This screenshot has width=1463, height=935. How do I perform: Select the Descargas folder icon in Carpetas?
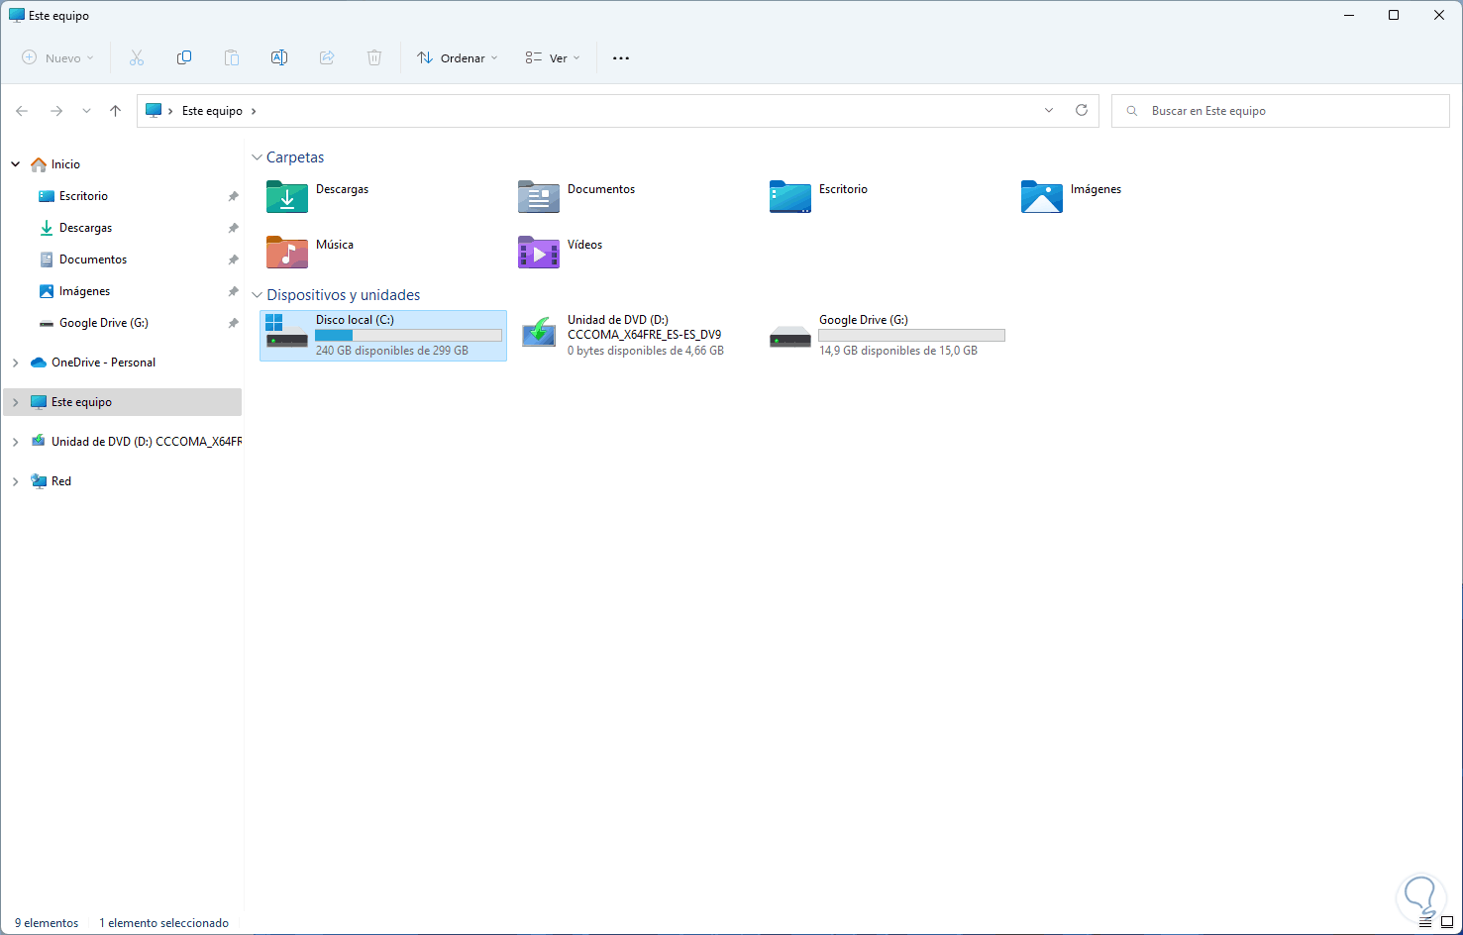coord(287,197)
